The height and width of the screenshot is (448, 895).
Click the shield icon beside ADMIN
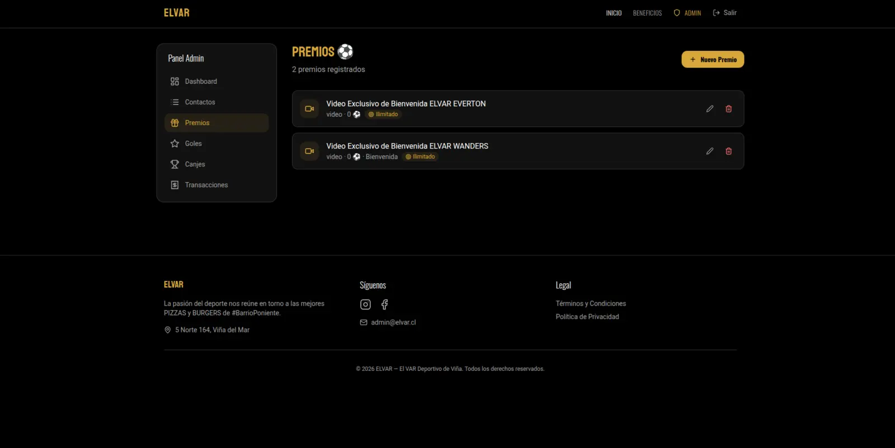(677, 13)
